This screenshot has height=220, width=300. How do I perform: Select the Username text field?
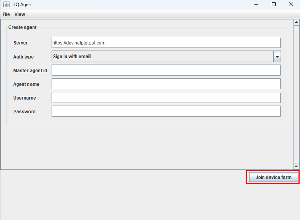point(166,98)
